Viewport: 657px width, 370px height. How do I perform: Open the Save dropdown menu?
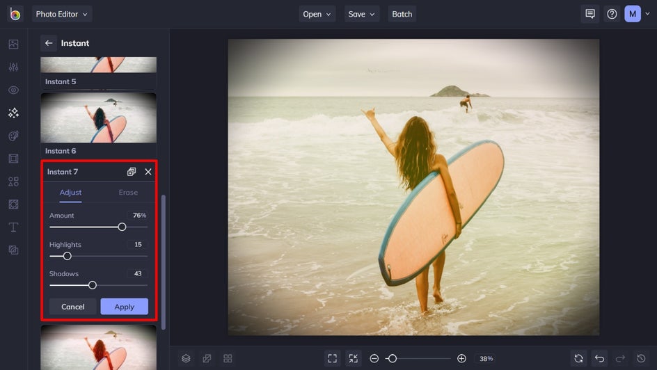coord(362,14)
